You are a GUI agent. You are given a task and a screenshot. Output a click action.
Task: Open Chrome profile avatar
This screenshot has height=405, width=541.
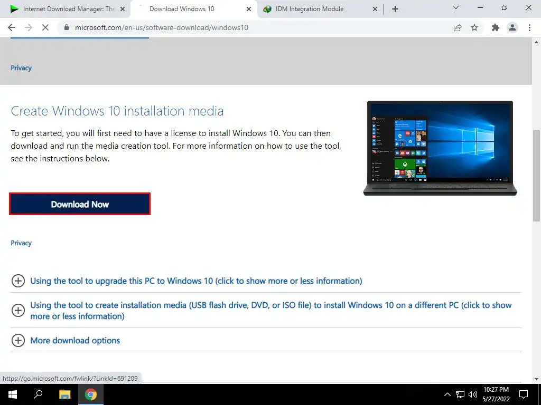512,27
